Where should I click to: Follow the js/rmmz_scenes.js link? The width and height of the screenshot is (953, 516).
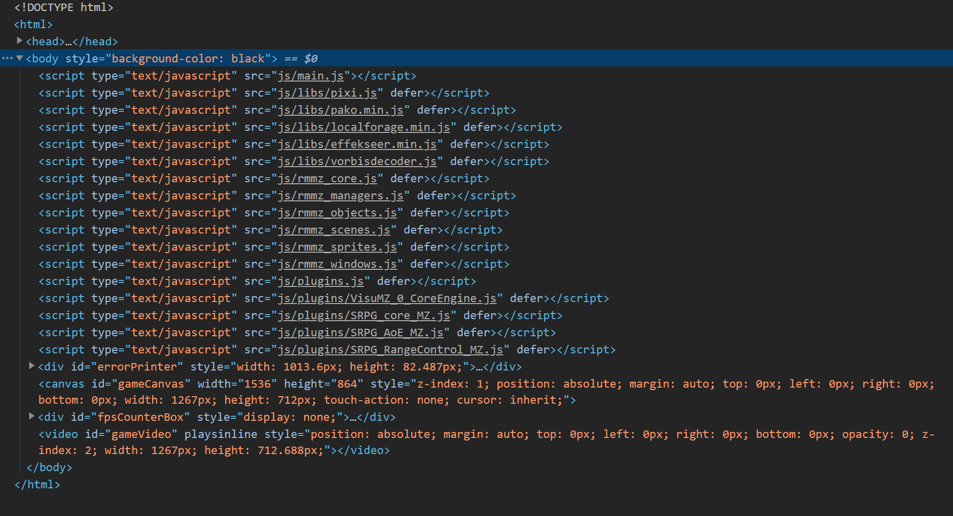[334, 230]
